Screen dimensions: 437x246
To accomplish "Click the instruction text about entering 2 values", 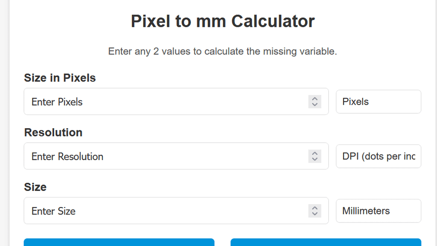I will [223, 51].
